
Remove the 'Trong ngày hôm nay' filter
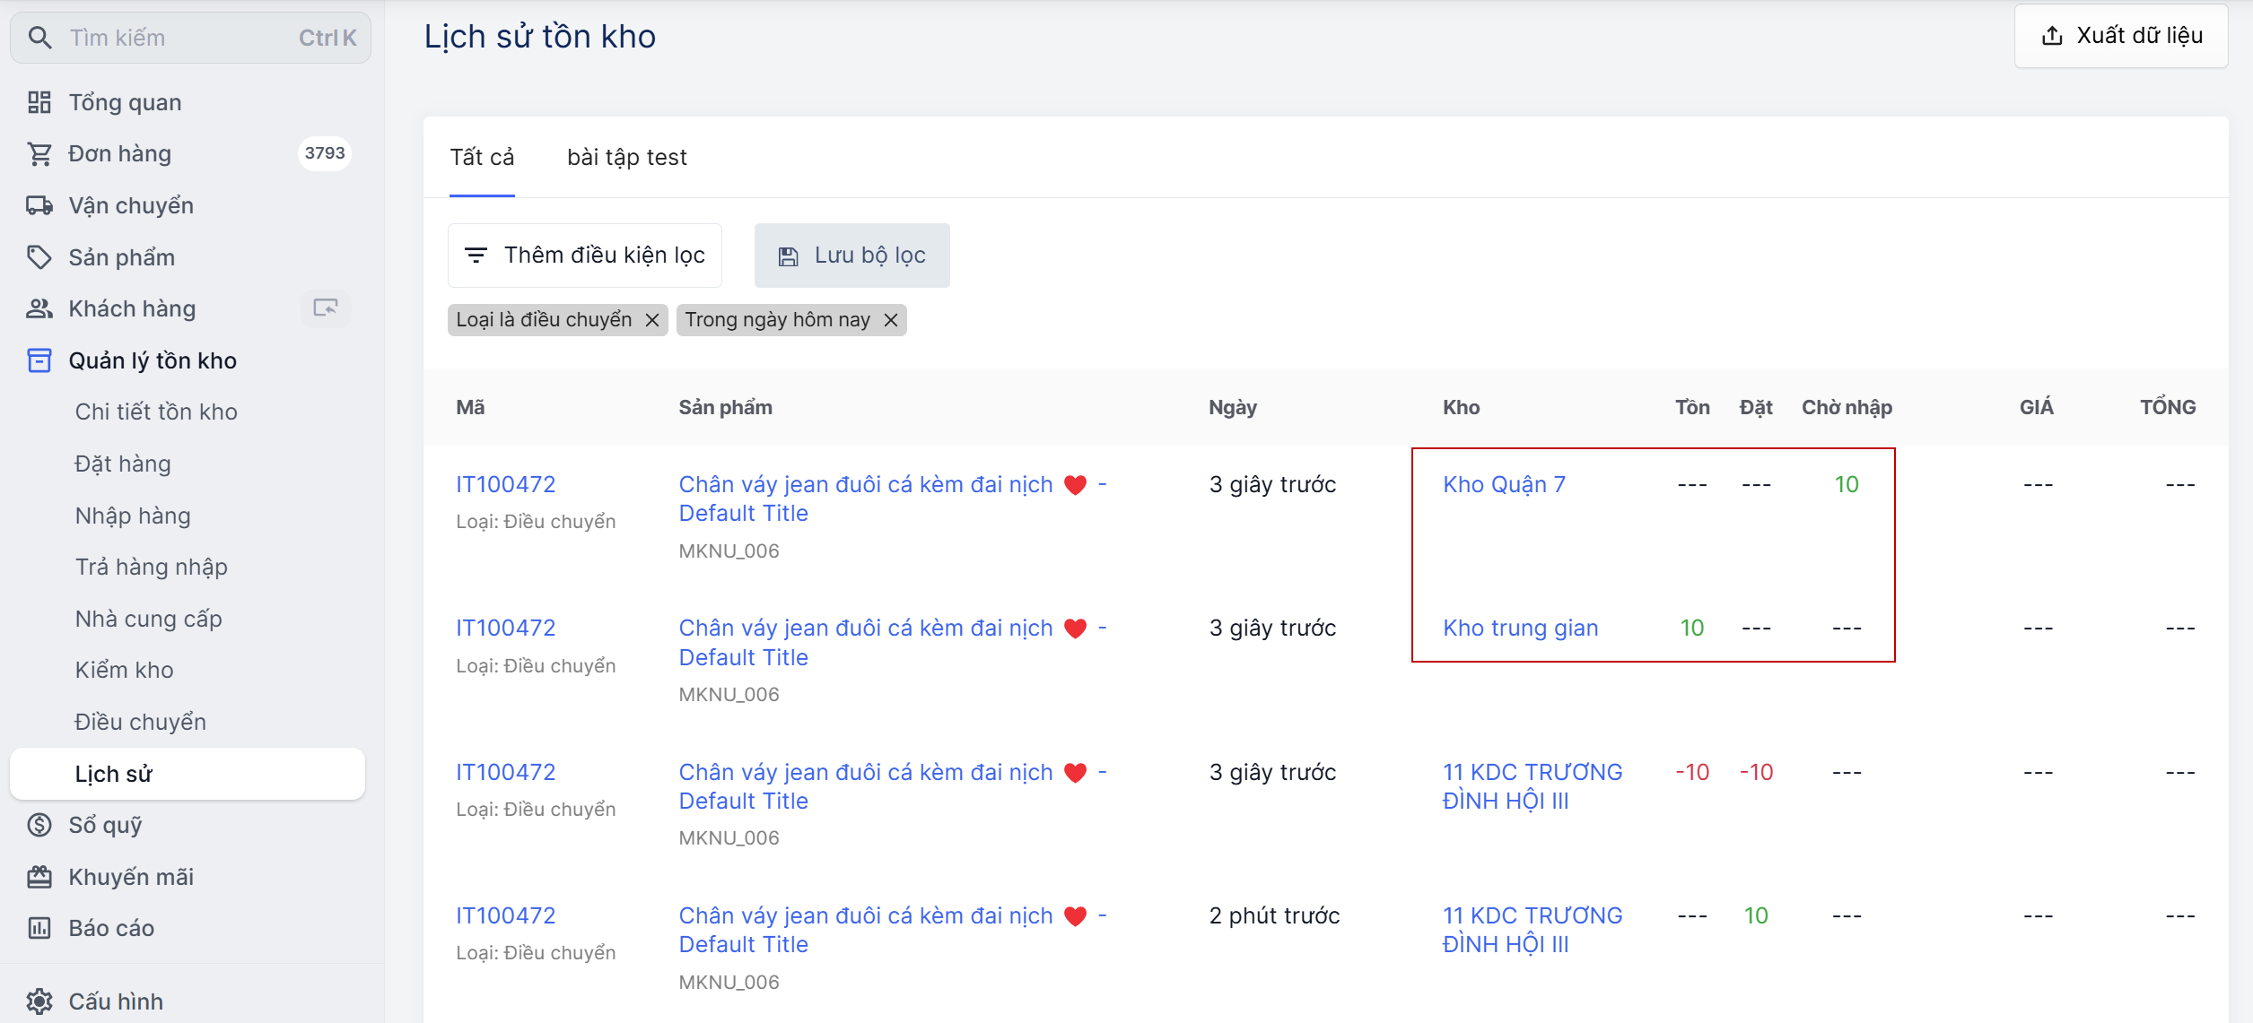pyautogui.click(x=890, y=320)
